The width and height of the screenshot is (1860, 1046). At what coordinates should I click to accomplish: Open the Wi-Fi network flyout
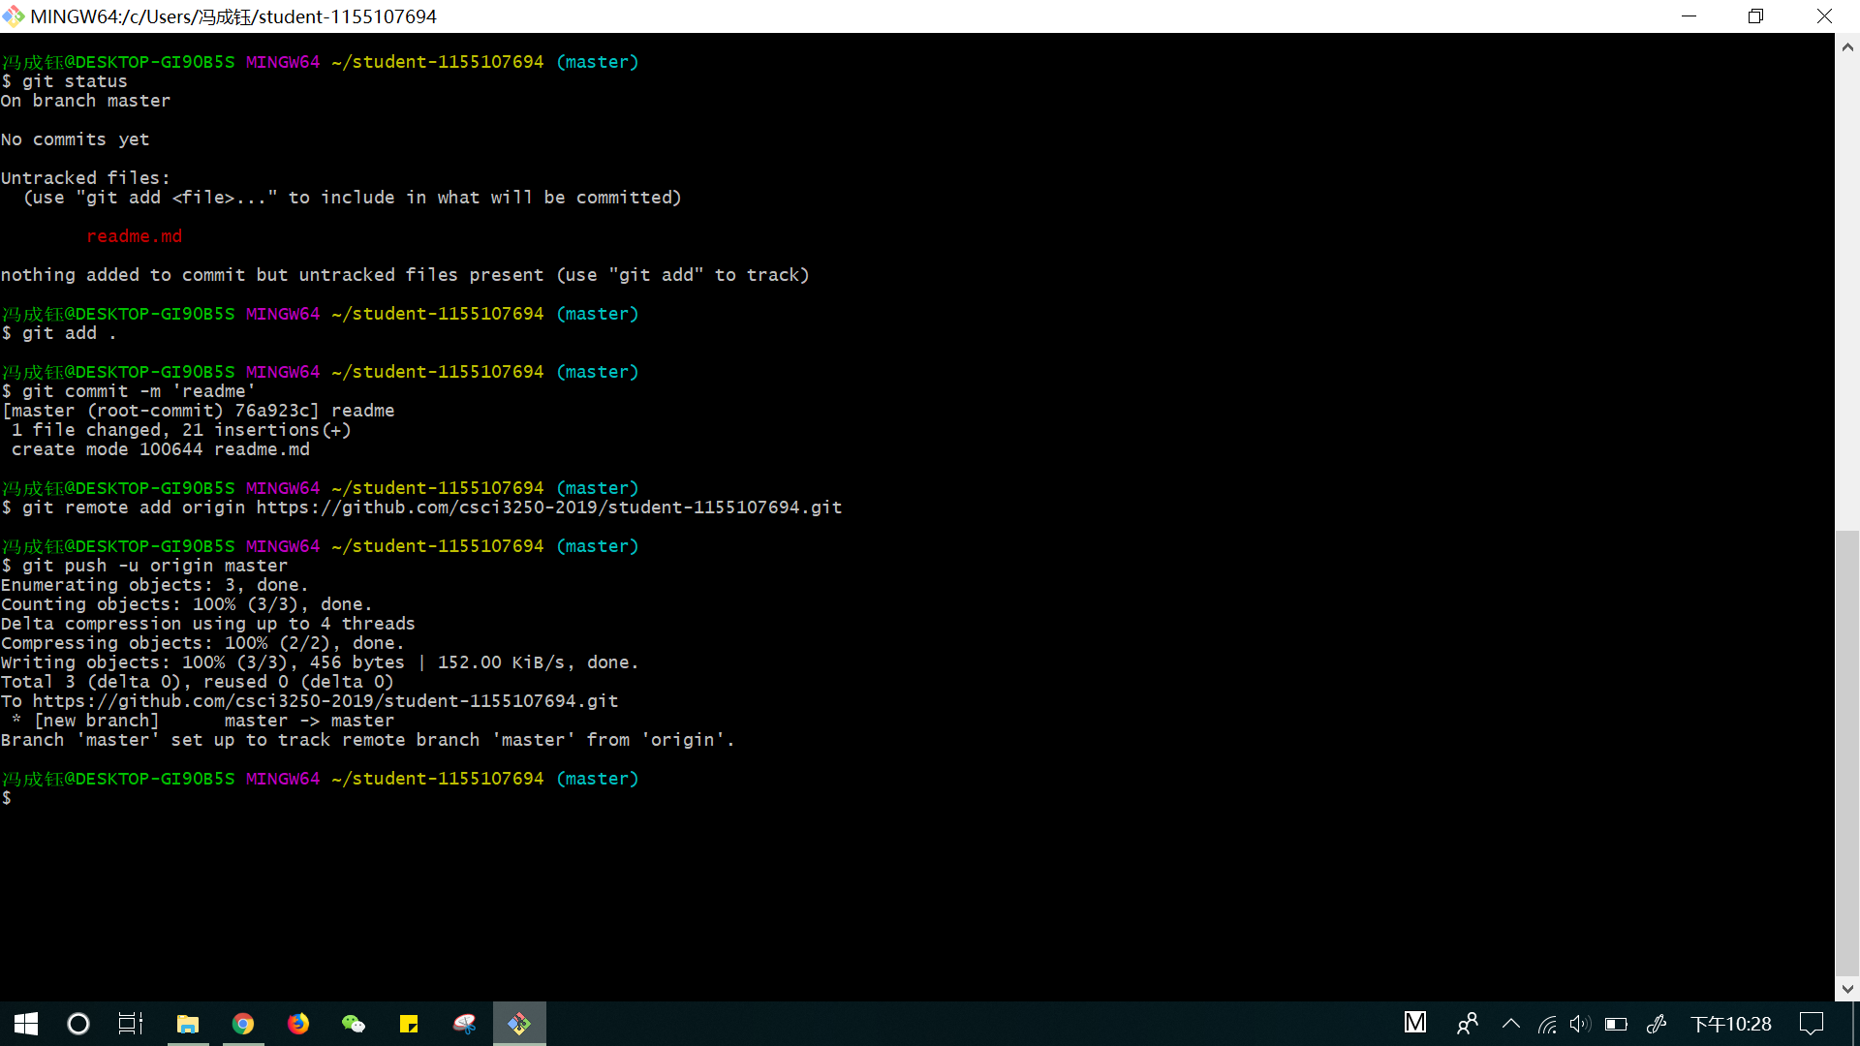click(1547, 1024)
